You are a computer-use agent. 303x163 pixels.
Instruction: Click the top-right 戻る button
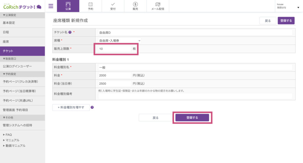[x=267, y=21]
